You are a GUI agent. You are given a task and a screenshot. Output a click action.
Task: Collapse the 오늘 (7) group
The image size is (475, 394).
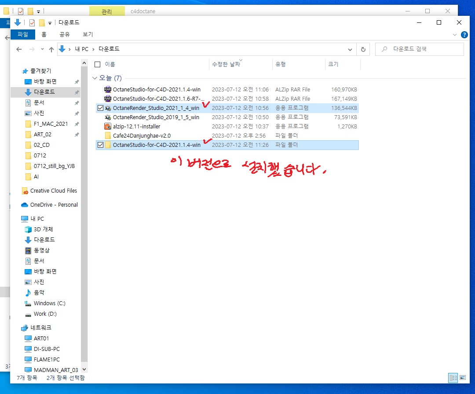coord(95,78)
